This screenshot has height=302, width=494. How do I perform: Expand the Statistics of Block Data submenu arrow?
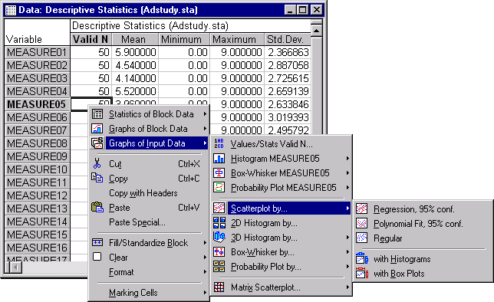[x=205, y=114]
